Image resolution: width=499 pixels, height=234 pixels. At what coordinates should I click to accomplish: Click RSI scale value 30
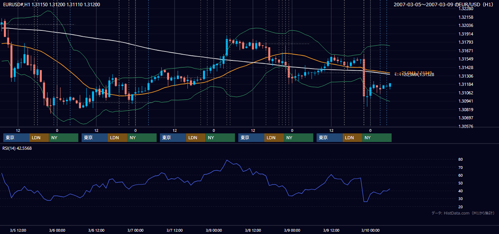click(461, 199)
